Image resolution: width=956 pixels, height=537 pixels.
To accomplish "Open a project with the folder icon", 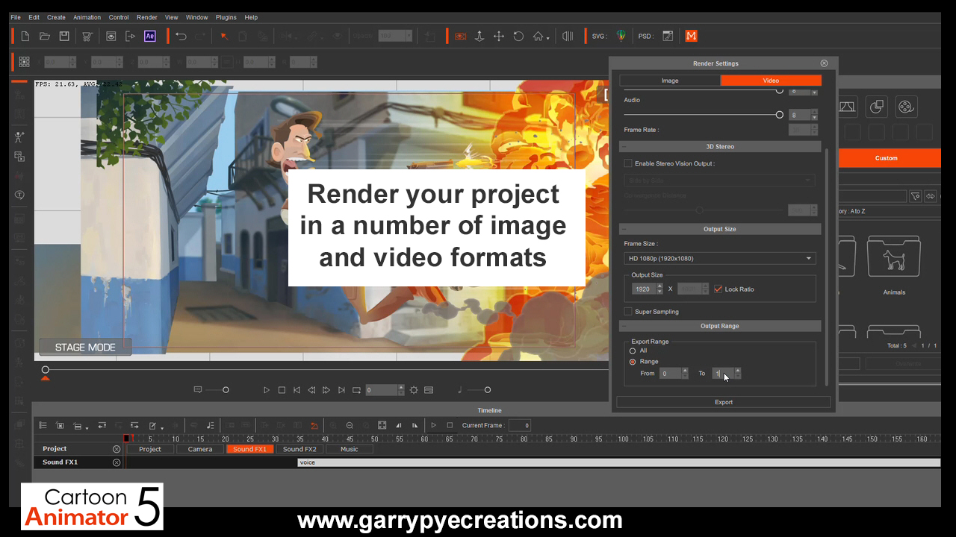I will [x=45, y=36].
